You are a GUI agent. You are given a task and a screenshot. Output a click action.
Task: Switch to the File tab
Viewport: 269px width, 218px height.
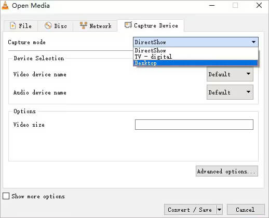tap(21, 26)
